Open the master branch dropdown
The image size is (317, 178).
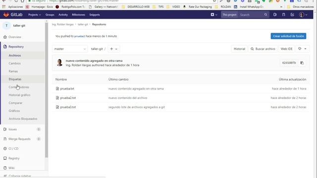[70, 49]
